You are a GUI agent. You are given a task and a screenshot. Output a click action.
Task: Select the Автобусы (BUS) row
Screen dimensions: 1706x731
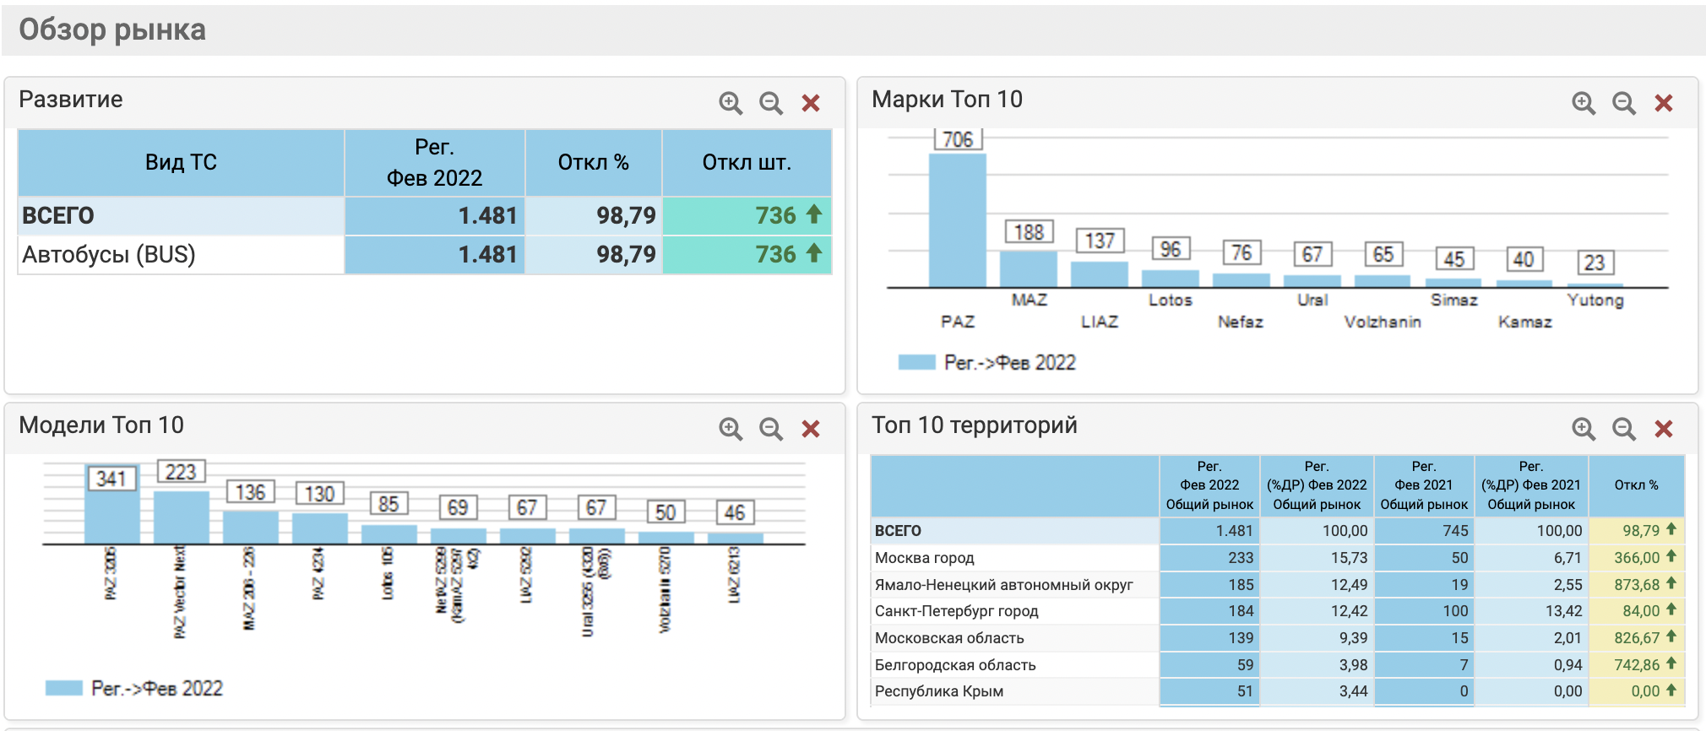(109, 255)
